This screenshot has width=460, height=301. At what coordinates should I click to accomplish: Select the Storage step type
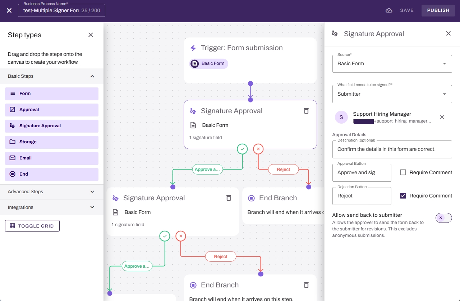(52, 142)
